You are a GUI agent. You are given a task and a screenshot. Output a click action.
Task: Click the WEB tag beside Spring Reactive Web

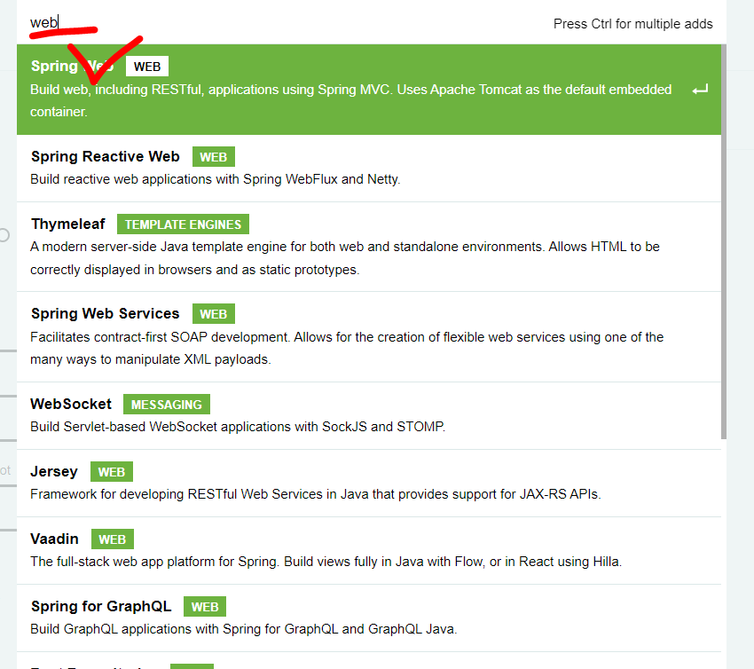(213, 157)
